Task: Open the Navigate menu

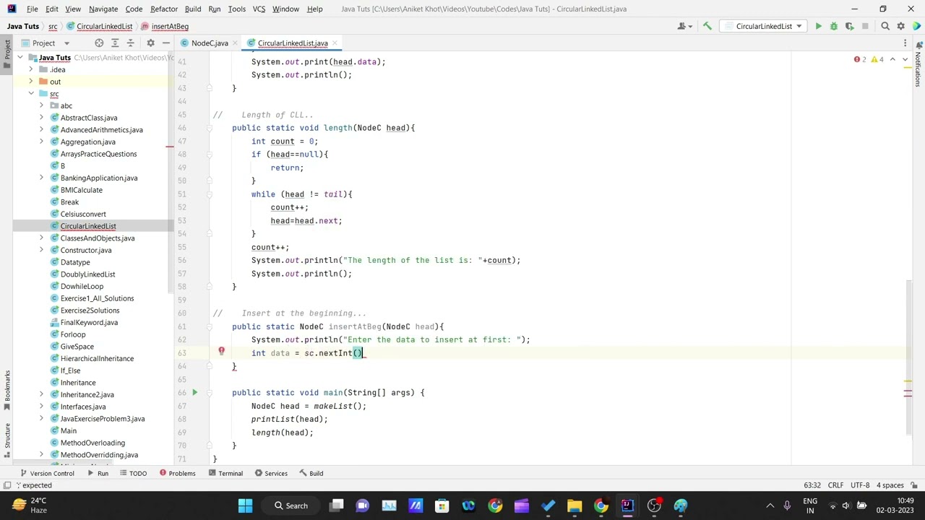Action: tap(103, 9)
